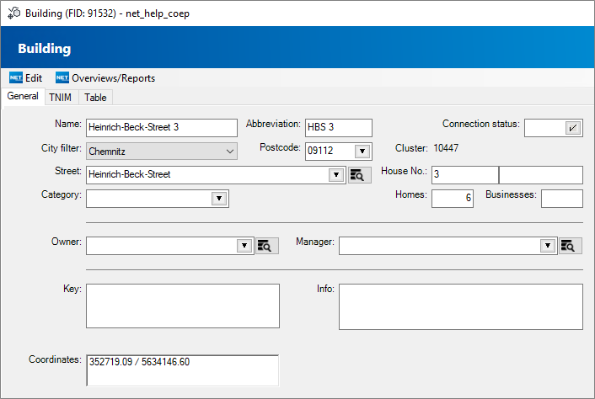Click into the Abbreviation field HBS 3
The width and height of the screenshot is (595, 399).
pos(339,128)
